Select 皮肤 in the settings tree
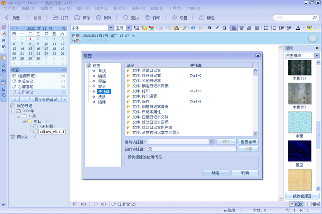 [x=102, y=97]
